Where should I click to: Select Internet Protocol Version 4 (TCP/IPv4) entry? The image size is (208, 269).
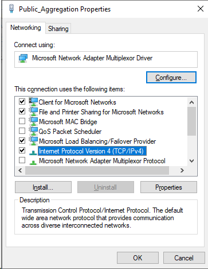92,151
